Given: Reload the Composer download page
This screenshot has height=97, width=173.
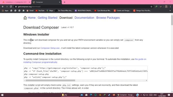Looking at the screenshot, I should (x=11, y=6).
